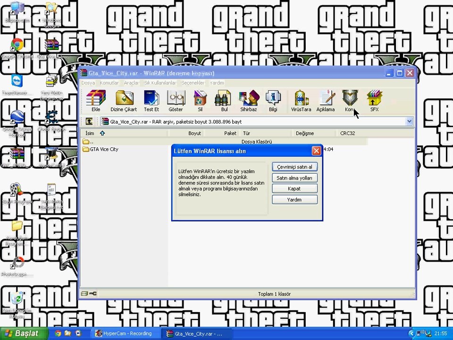Select the GTA Vice City folder row

tap(100, 149)
